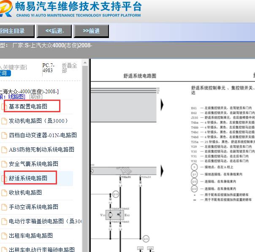Select 舒适系统电路图 item
Image resolution: width=255 pixels, height=252 pixels.
(x=28, y=178)
